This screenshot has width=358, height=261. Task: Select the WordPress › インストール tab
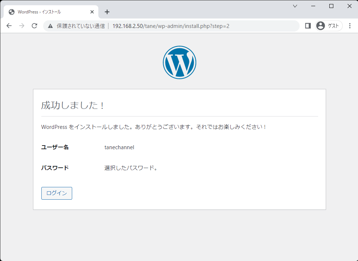click(51, 12)
